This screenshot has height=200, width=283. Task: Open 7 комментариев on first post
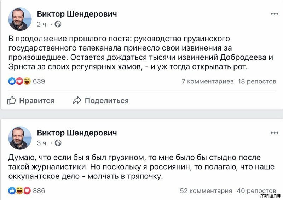coord(208,82)
